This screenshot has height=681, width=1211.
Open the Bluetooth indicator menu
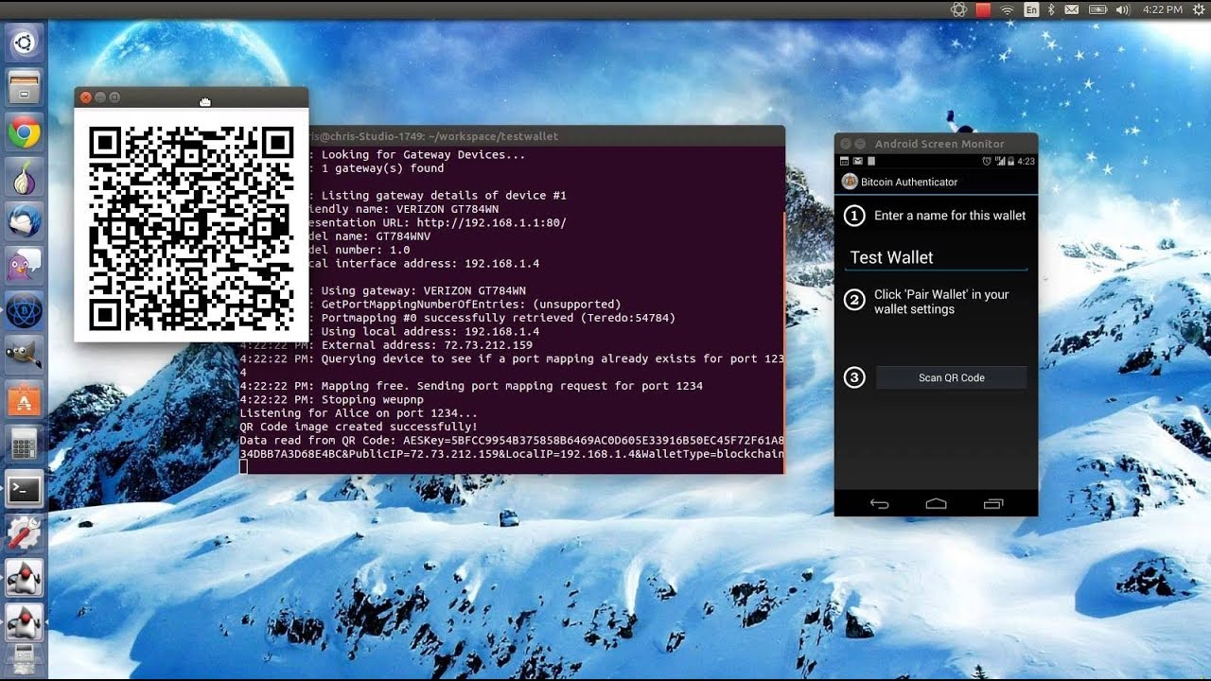(x=1050, y=9)
